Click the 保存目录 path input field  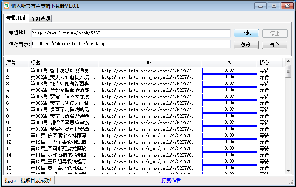tap(131, 44)
